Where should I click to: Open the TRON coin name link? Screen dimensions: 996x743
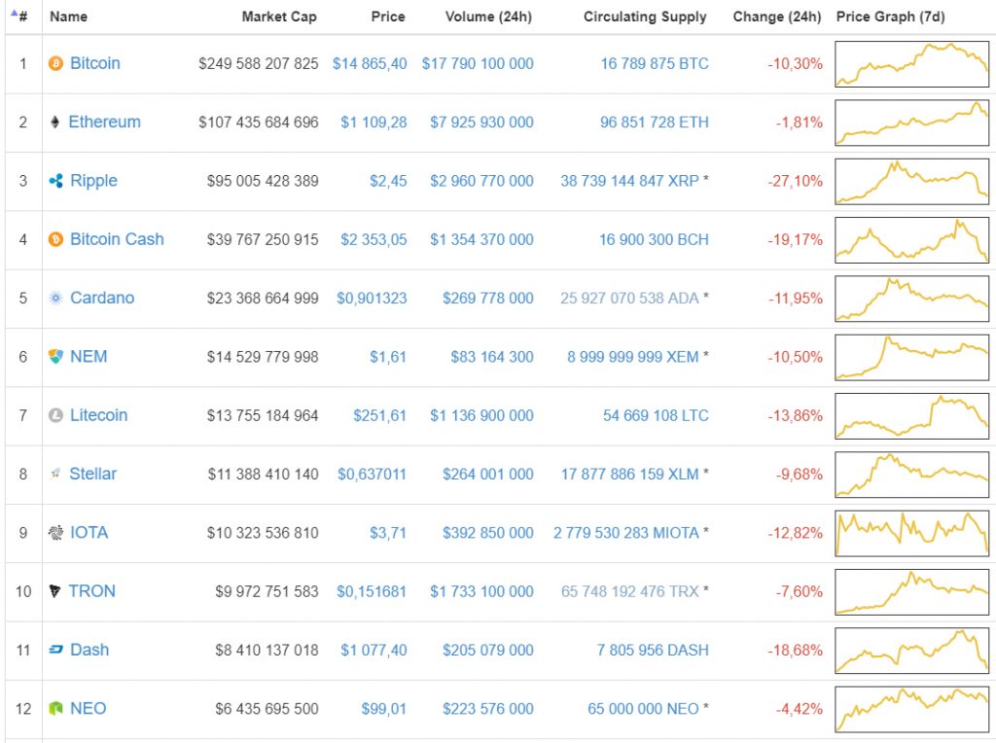click(91, 591)
